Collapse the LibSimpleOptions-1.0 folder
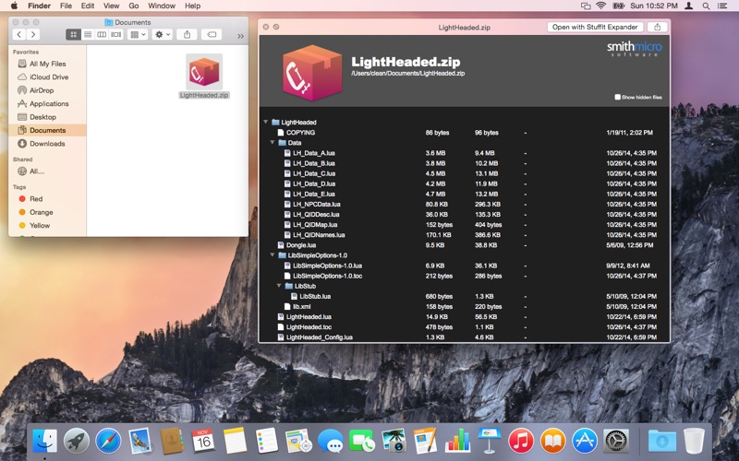Viewport: 739px width, 461px height. (x=273, y=255)
